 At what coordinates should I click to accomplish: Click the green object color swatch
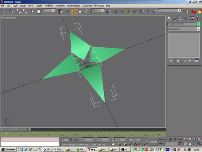click(x=199, y=24)
